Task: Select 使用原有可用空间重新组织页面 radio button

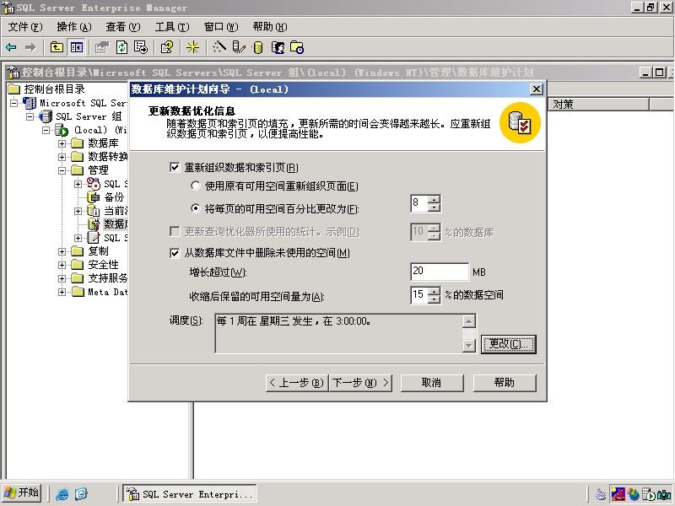Action: click(x=196, y=186)
